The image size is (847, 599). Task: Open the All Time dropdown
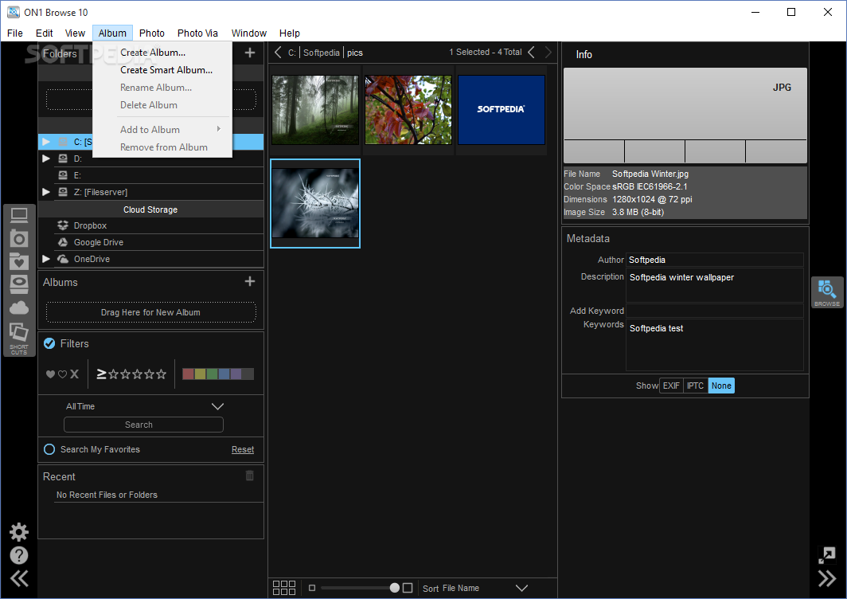(145, 406)
